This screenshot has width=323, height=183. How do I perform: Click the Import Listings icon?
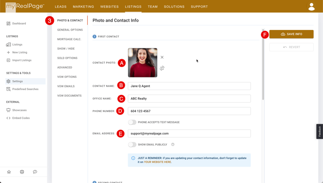pos(8,60)
